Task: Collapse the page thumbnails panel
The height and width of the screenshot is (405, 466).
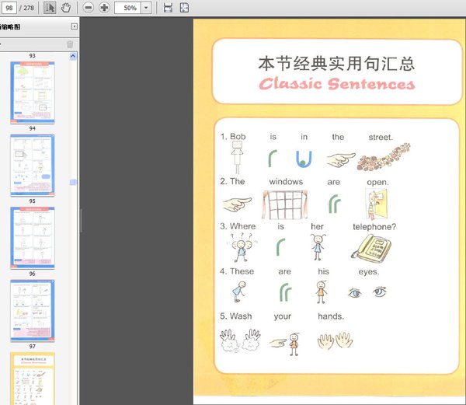Action: [x=74, y=26]
